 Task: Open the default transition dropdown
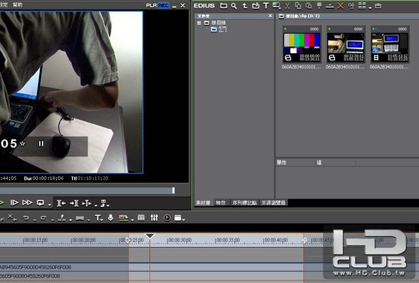[x=88, y=220]
